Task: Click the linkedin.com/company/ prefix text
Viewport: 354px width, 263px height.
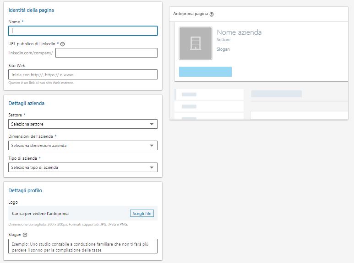Action: point(31,53)
